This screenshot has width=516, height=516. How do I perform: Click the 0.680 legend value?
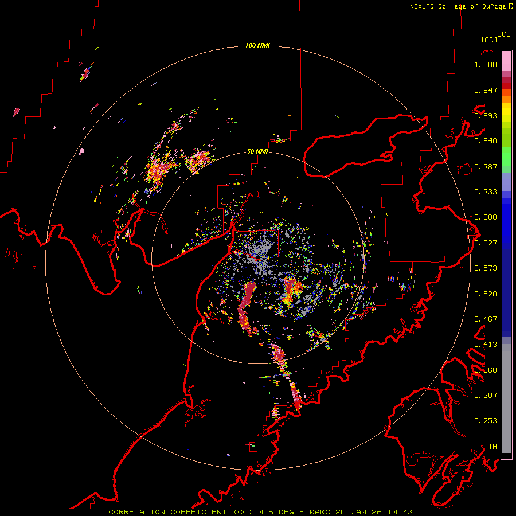tap(486, 217)
